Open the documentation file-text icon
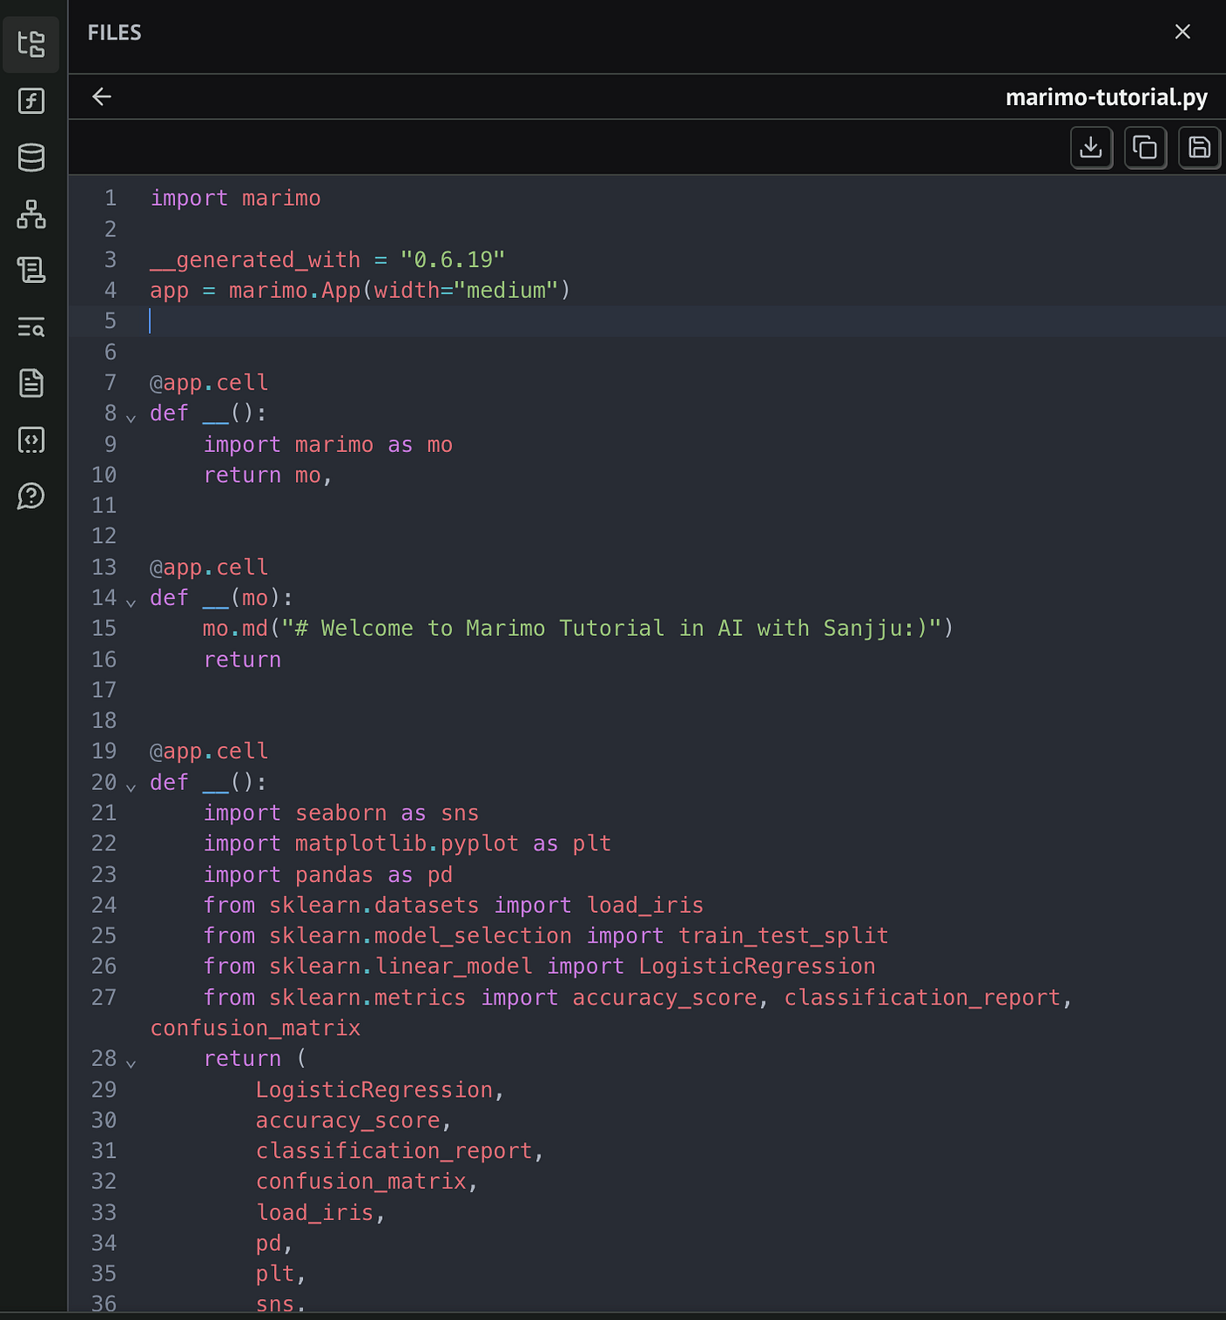The height and width of the screenshot is (1320, 1226). coord(32,383)
